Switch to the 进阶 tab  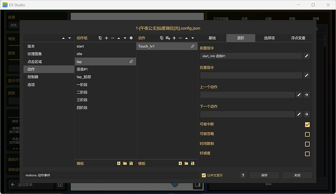241,38
